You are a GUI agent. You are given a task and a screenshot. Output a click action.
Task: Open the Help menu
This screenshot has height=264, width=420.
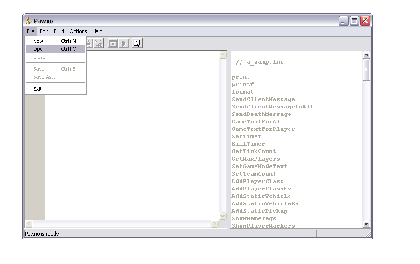point(97,31)
